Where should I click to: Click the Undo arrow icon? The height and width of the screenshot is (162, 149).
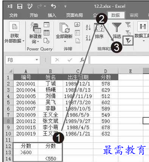point(54,6)
